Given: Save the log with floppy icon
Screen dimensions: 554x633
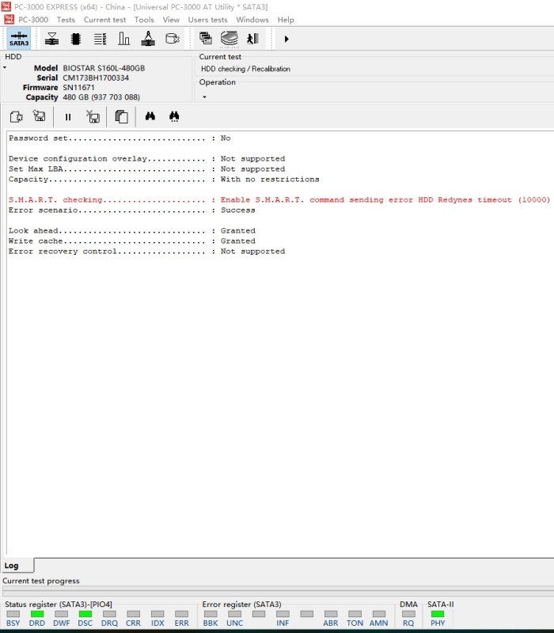Looking at the screenshot, I should click(x=39, y=116).
